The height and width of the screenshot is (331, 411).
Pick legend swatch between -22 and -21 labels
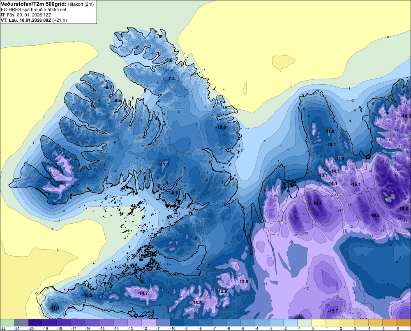7,323
